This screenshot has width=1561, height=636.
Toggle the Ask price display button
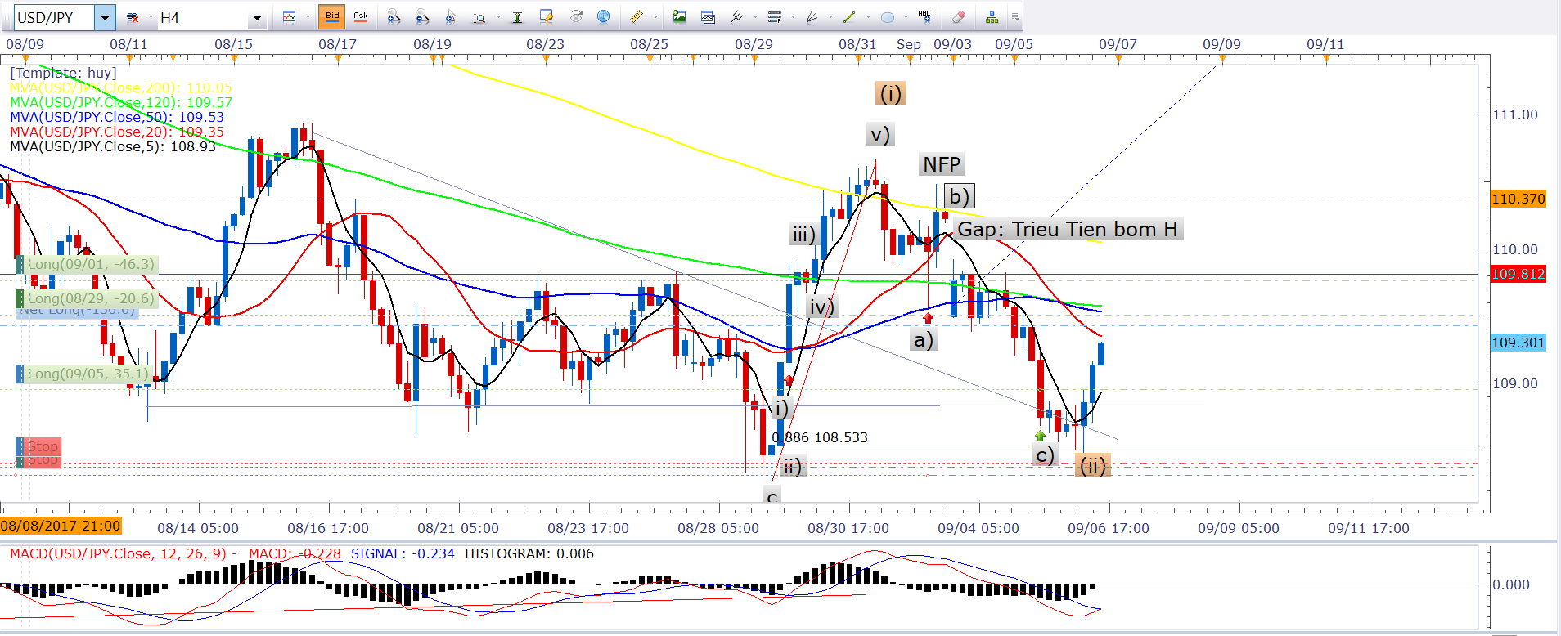[x=360, y=16]
